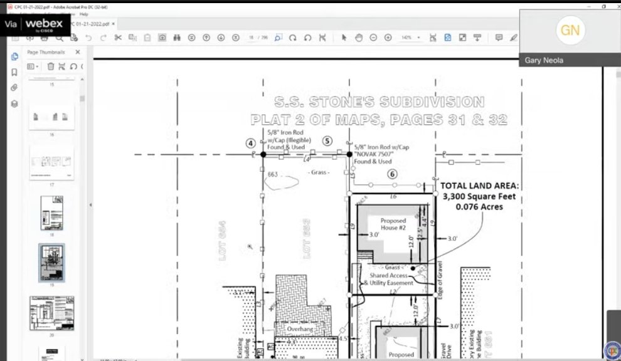This screenshot has height=361, width=621.
Task: Open the Bookmarks pane in the sidebar
Action: tap(14, 72)
